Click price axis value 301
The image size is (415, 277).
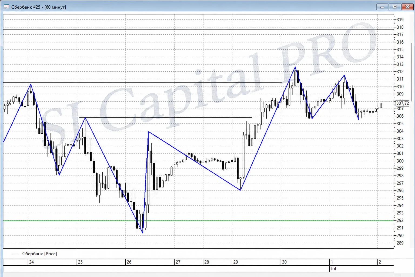400,153
